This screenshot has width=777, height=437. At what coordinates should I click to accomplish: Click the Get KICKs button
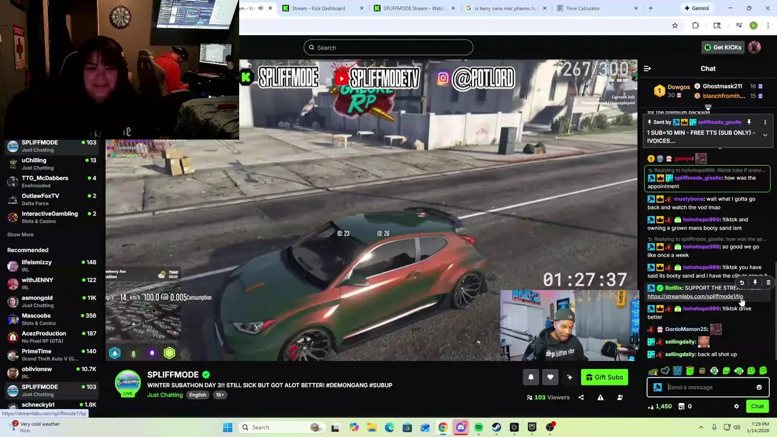(x=722, y=47)
